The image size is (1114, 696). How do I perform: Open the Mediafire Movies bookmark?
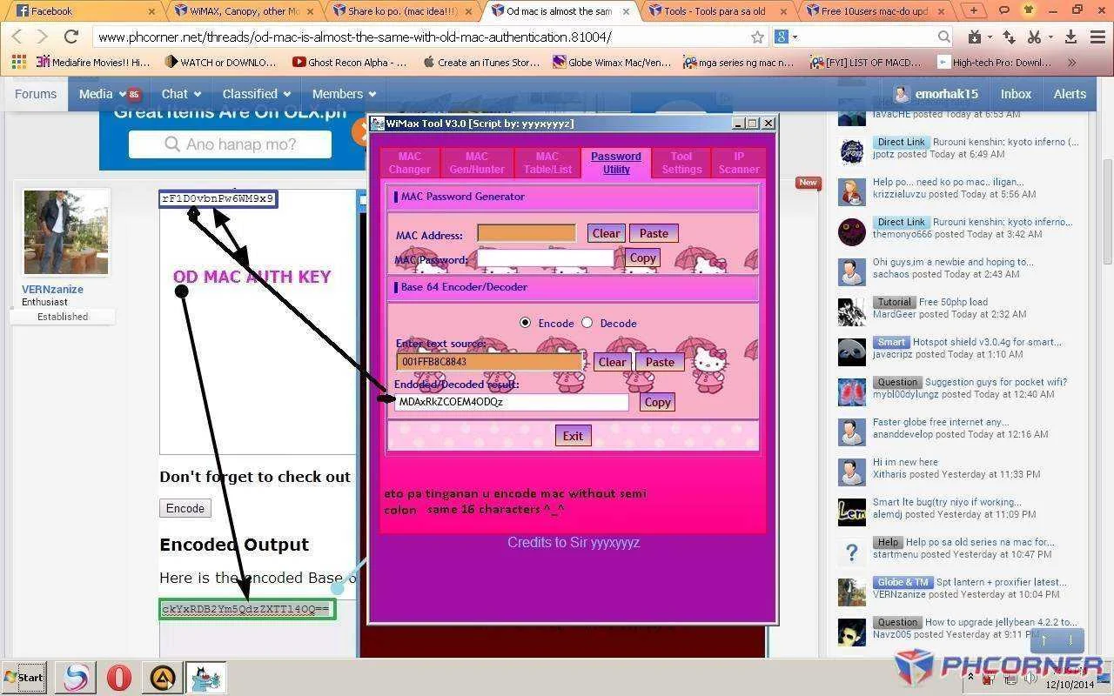click(93, 63)
